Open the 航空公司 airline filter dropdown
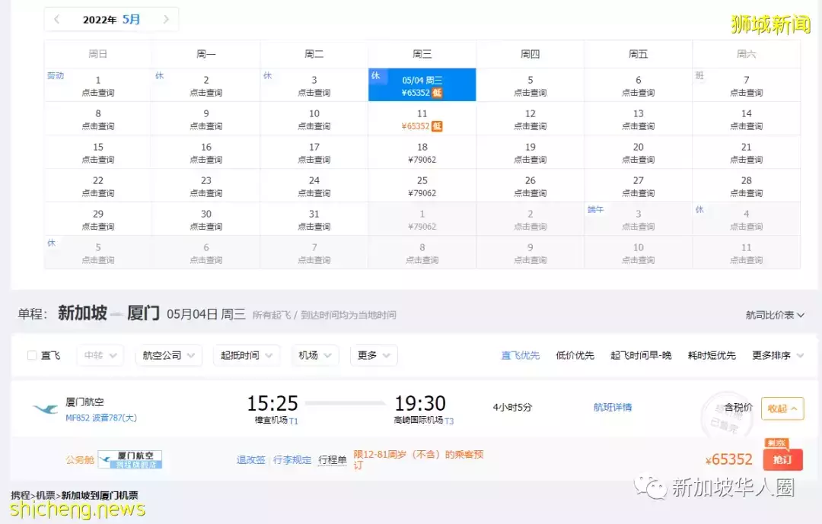 point(168,355)
